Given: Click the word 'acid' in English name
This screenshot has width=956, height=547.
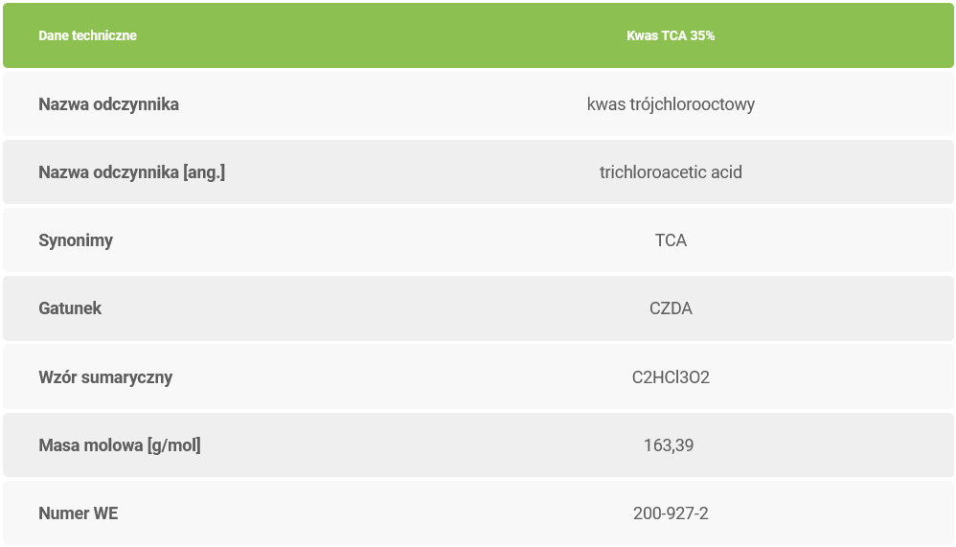Looking at the screenshot, I should point(726,172).
